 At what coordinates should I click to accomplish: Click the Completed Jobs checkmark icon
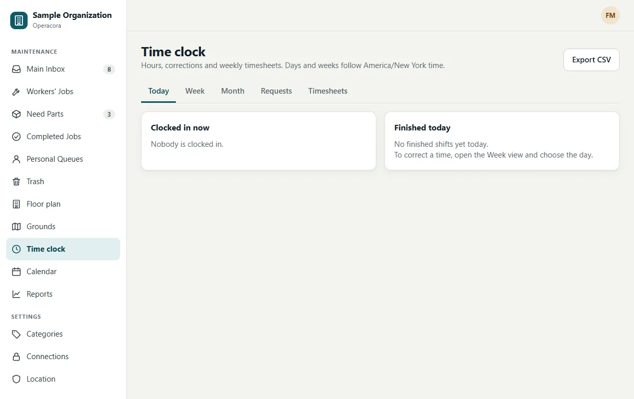pos(16,137)
